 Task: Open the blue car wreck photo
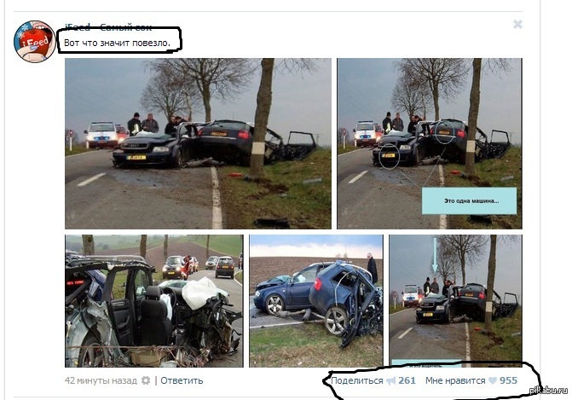[316, 301]
